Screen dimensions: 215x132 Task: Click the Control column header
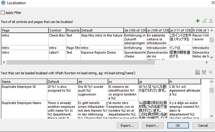(57, 30)
